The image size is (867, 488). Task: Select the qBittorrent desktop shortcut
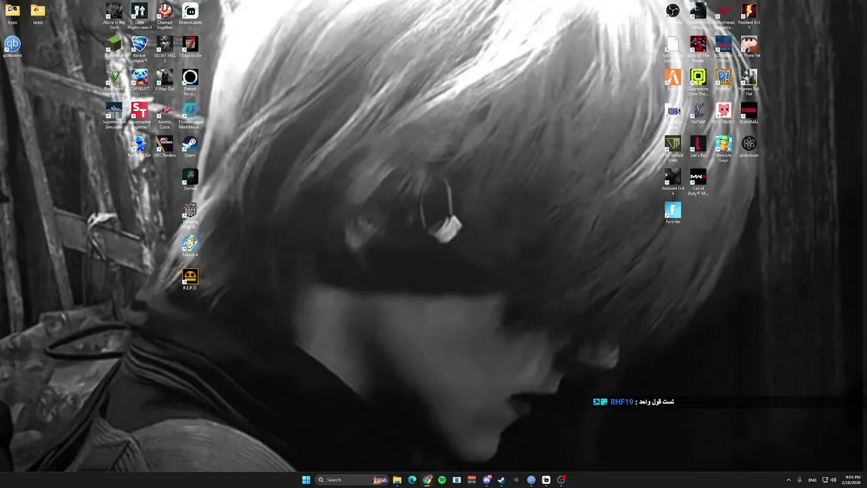[12, 47]
